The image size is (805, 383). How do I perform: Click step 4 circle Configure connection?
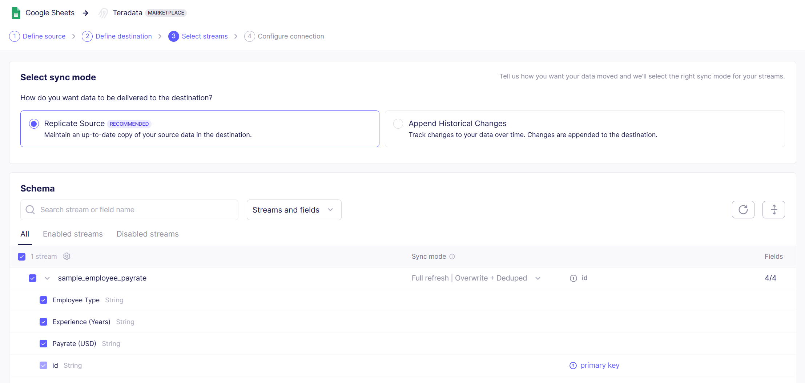click(250, 36)
